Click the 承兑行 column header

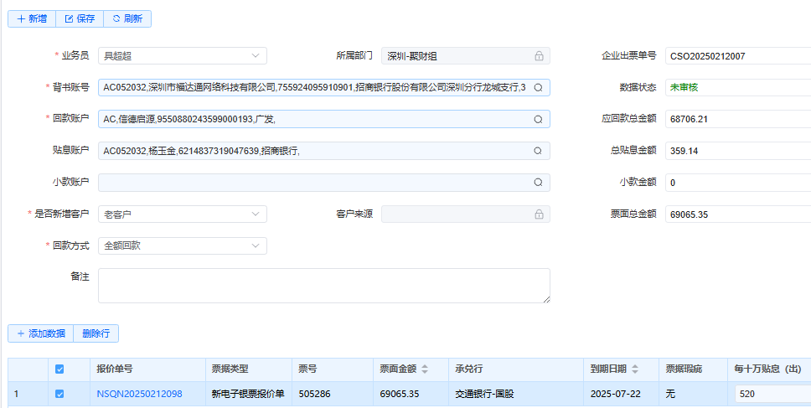[x=516, y=369]
